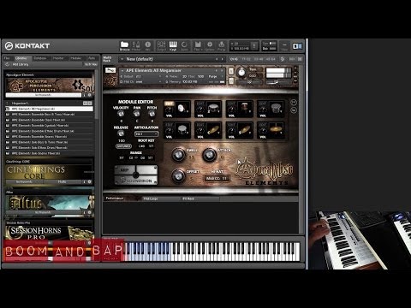
Task: Click the Master editor icon
Action: [136, 45]
